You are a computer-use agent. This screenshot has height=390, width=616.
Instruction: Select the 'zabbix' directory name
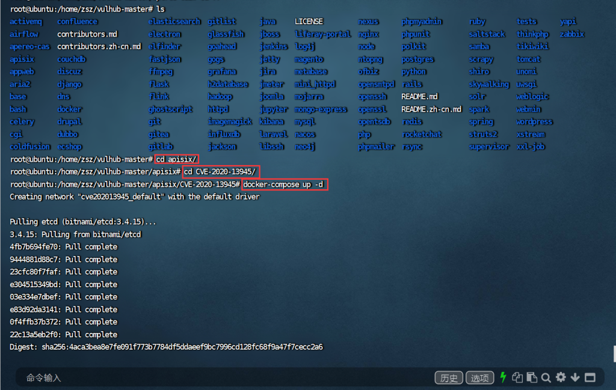point(572,34)
